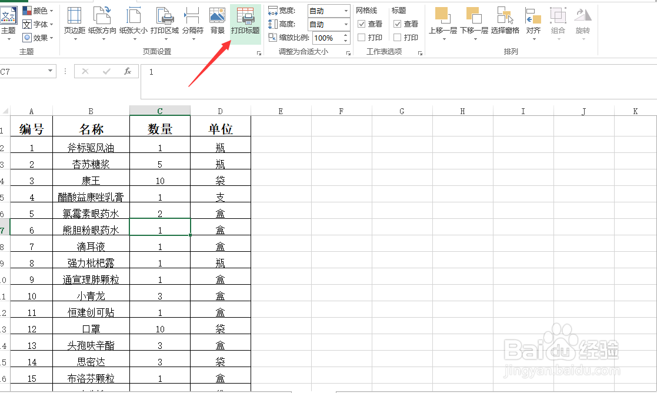Click 旋转 rotate icon
Screen dimensions: 657x393
pos(582,15)
